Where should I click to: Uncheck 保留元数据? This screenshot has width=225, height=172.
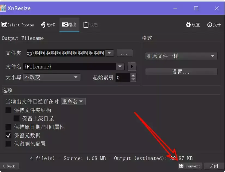click(x=8, y=135)
